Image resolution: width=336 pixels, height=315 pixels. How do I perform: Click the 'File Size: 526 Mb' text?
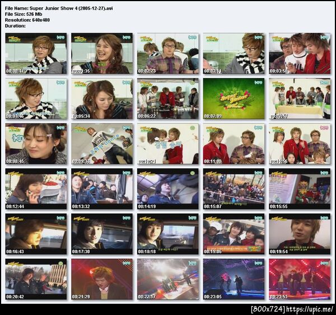(x=24, y=14)
